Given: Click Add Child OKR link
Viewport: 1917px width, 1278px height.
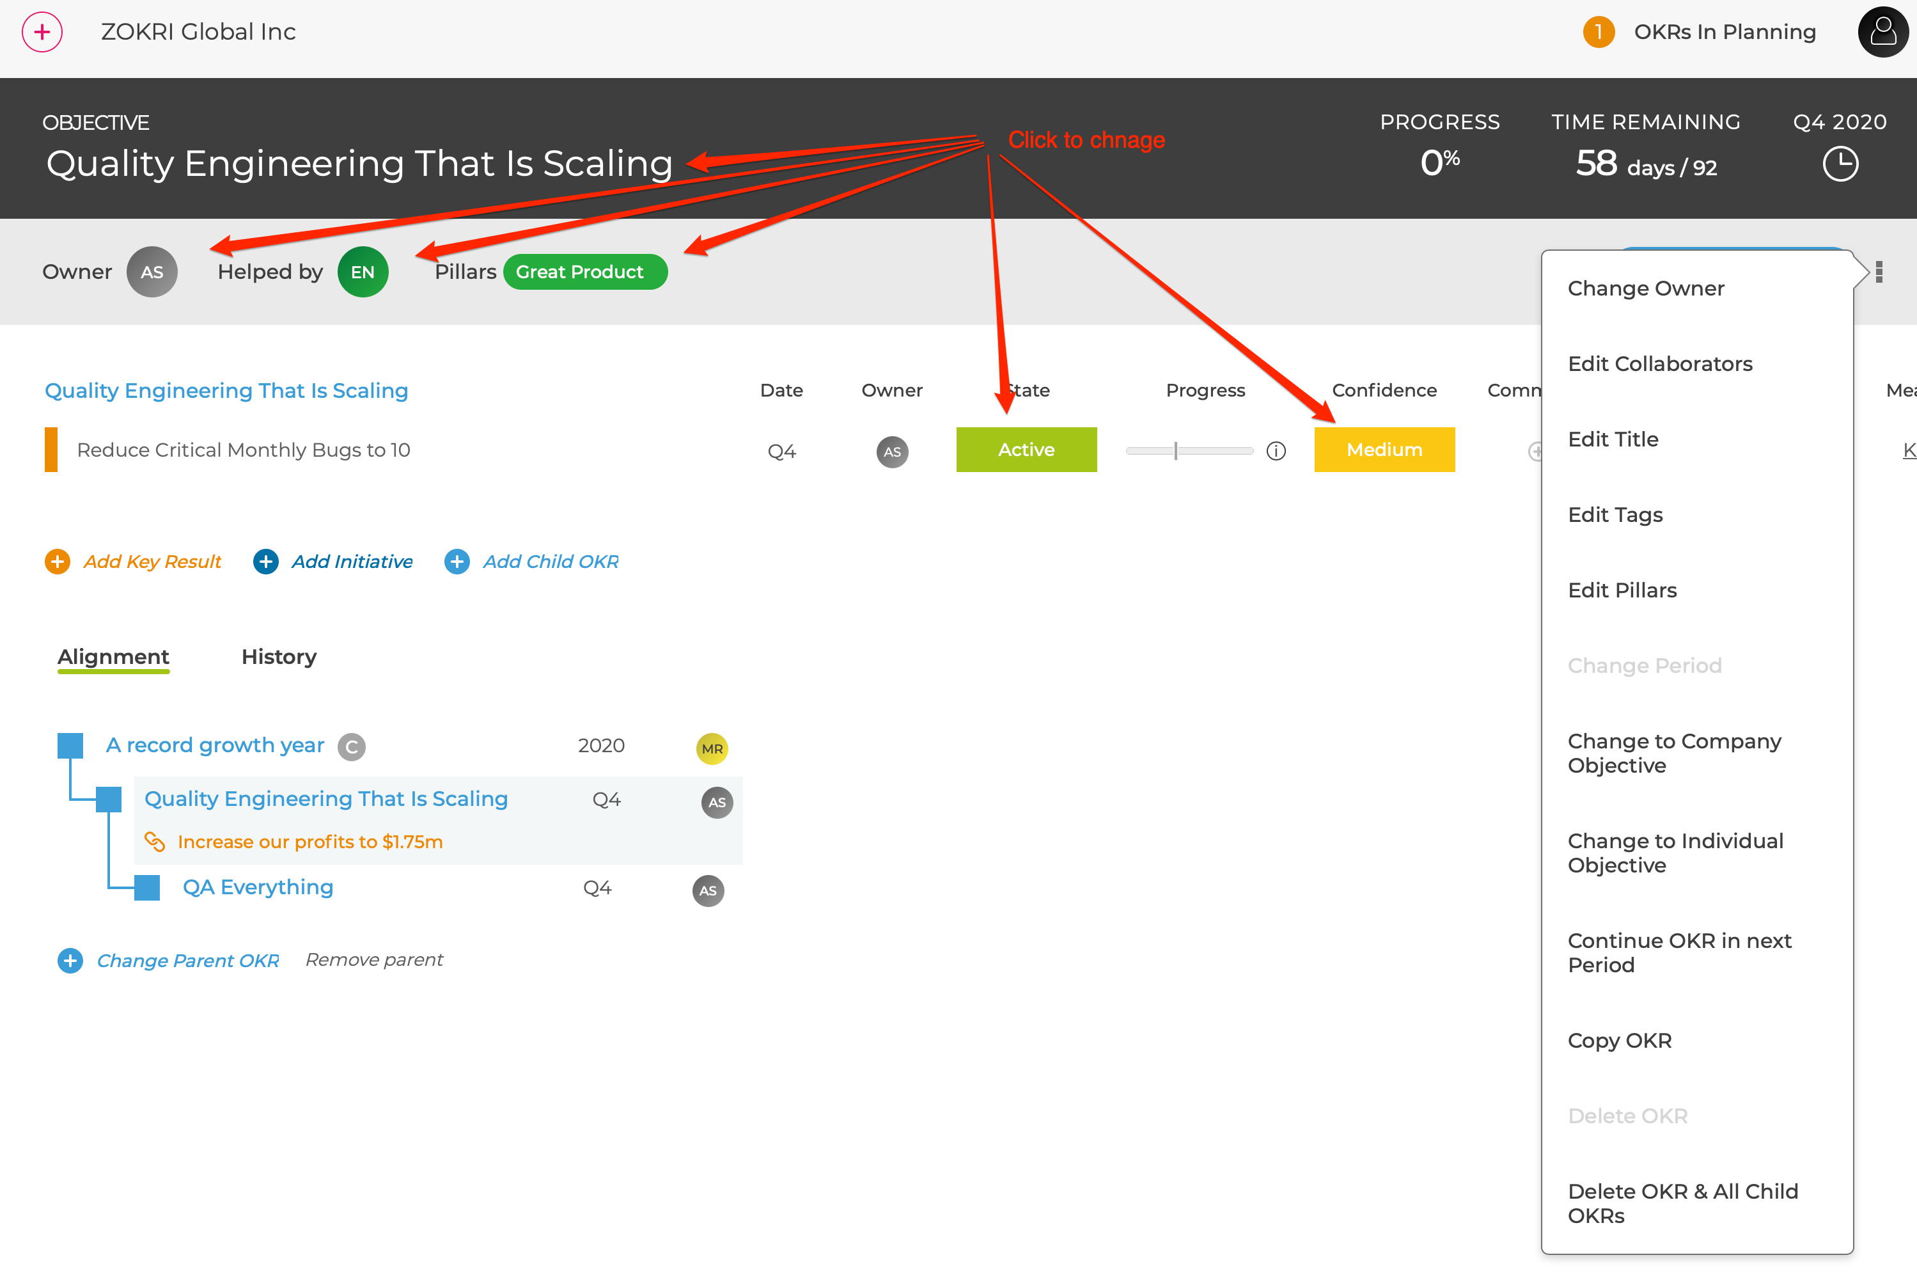Looking at the screenshot, I should coord(551,562).
